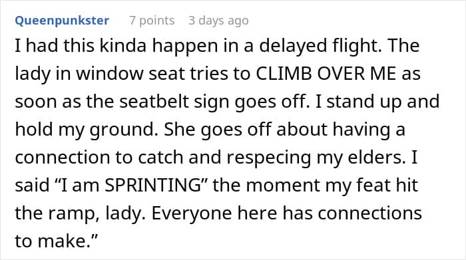Click the words 'has connections' on the last lines

[x=352, y=213]
